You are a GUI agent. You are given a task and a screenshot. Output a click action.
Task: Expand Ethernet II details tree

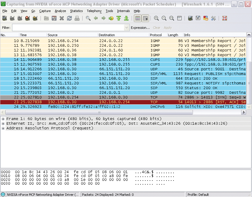pos(3,123)
